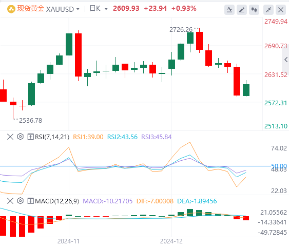Click the 2609.93 current price text
The width and height of the screenshot is (289, 247).
click(x=126, y=9)
